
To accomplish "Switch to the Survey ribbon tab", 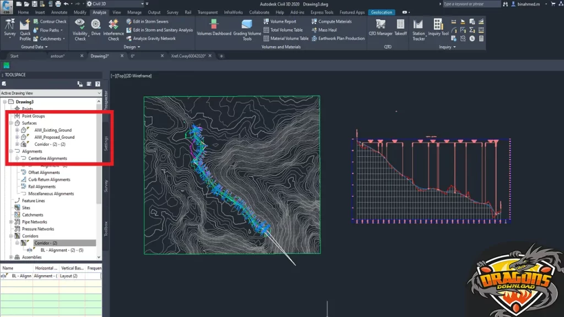I will pos(172,12).
